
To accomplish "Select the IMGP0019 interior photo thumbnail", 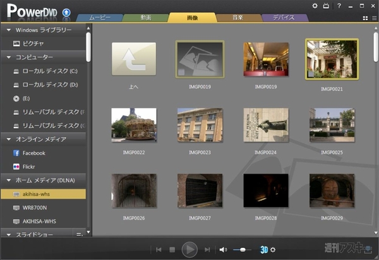I will (x=266, y=59).
